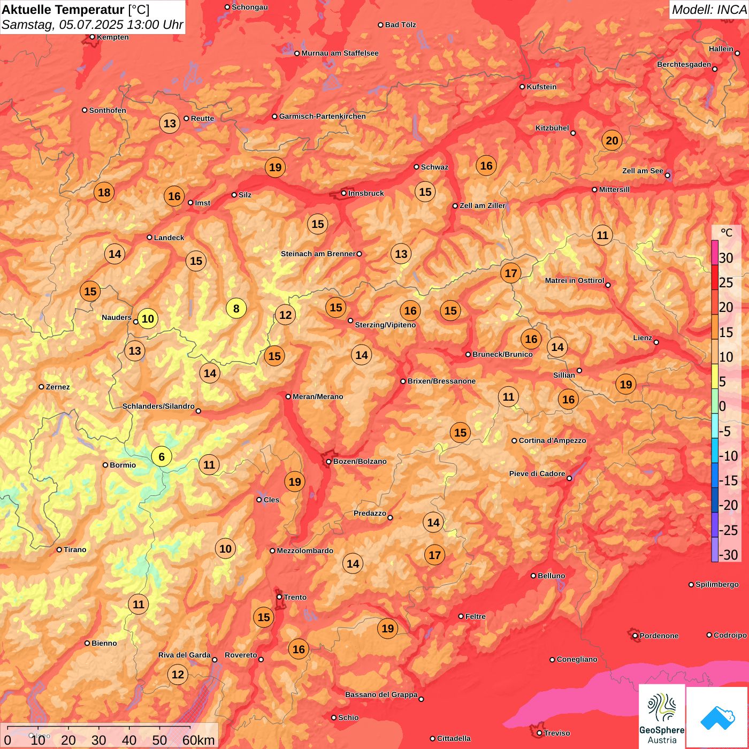Select the 12 °C marker near Riva del Garda

[x=178, y=675]
